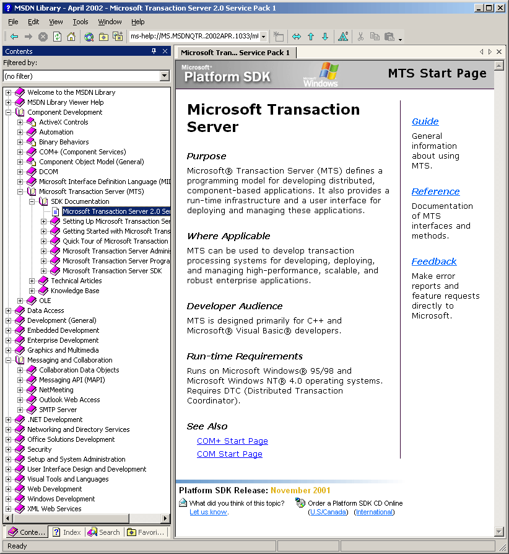Click the Paste clipboard icon
This screenshot has height=554, width=509.
[x=389, y=37]
